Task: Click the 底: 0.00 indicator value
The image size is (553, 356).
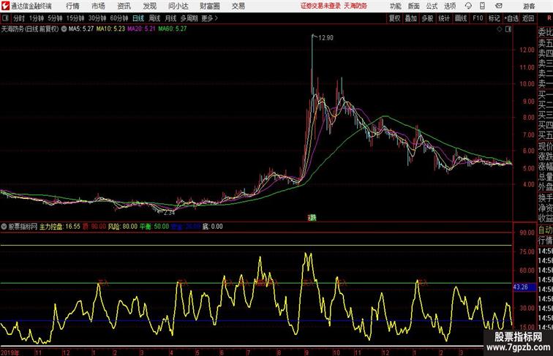Action: click(213, 227)
